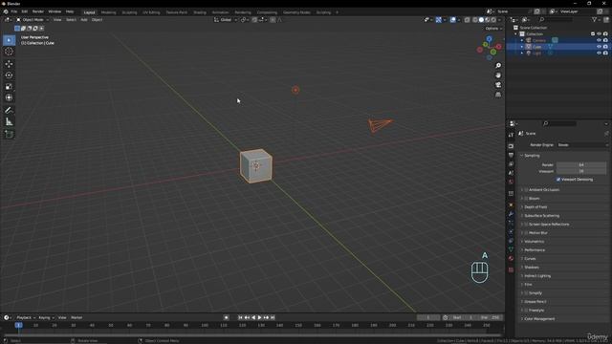Switch to the Shading workspace tab
This screenshot has width=612, height=344.
pyautogui.click(x=200, y=12)
